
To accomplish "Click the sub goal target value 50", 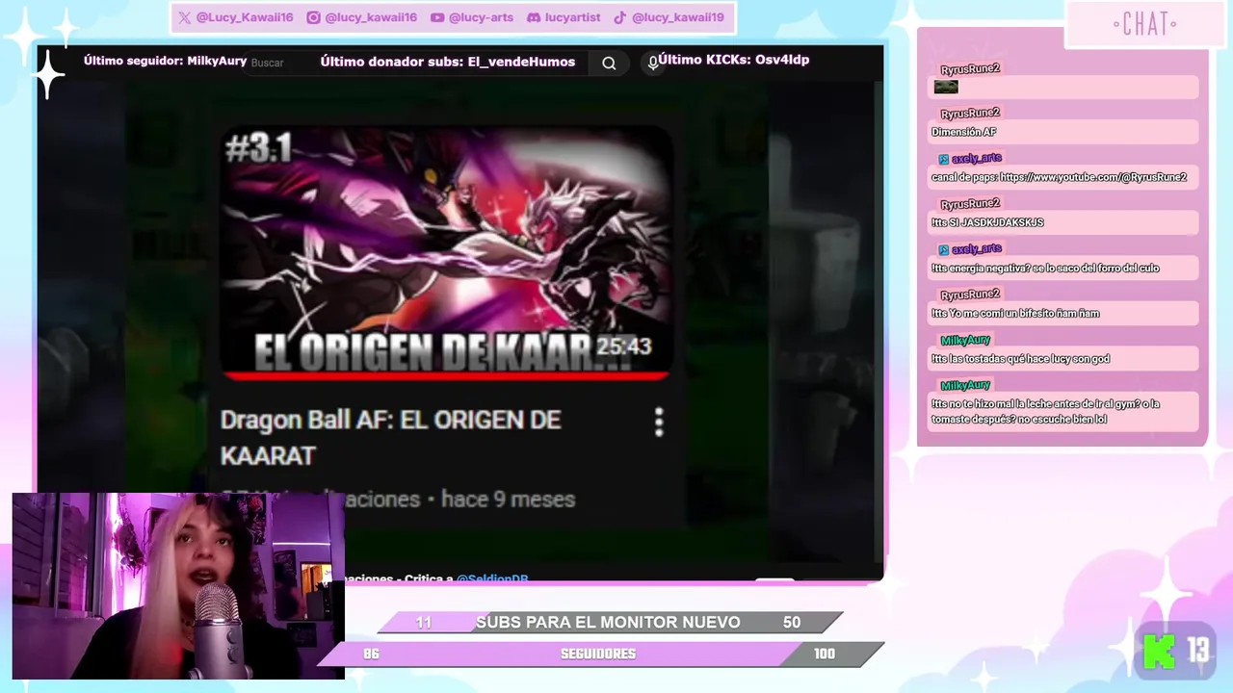I will [792, 623].
